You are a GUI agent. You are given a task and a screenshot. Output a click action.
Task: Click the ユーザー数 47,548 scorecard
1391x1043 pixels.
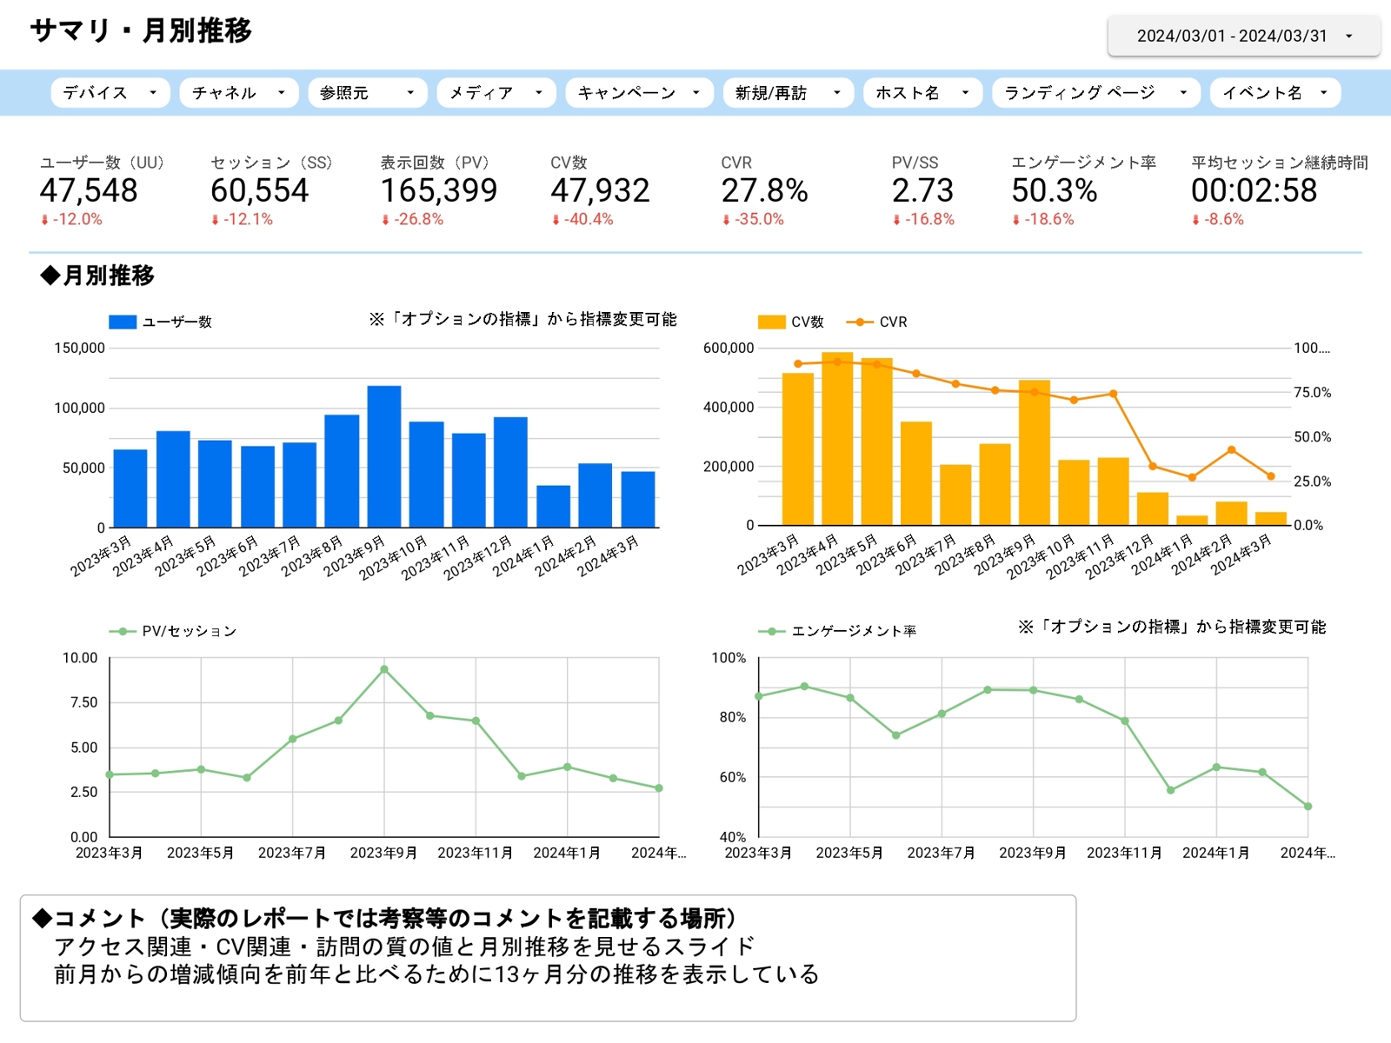pos(90,189)
